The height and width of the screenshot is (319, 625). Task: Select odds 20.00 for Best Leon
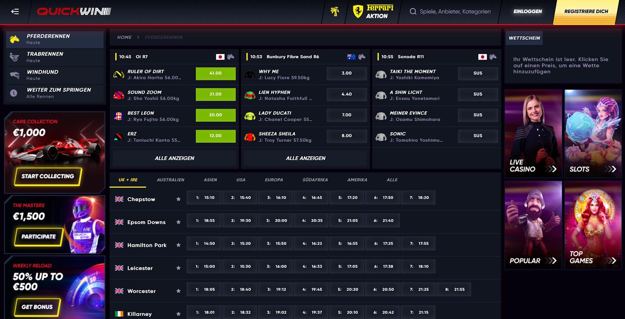coord(216,115)
